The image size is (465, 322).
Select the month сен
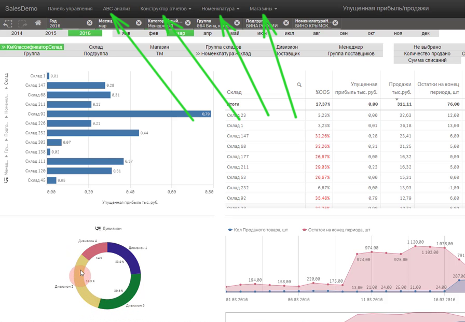(x=344, y=33)
